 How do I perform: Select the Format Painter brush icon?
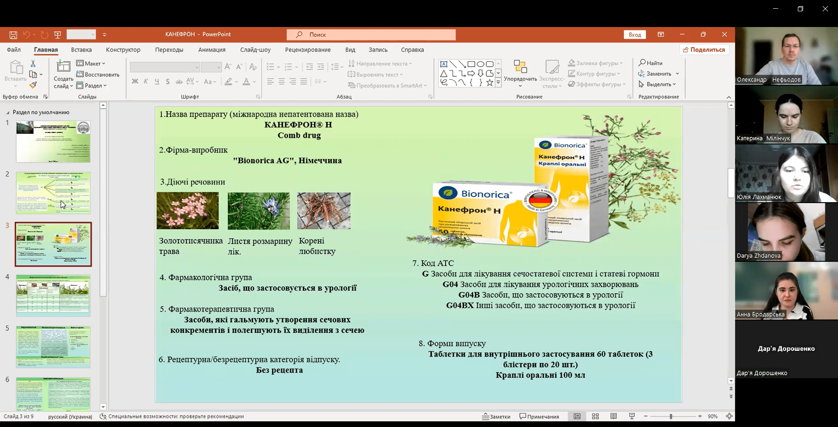pos(33,85)
